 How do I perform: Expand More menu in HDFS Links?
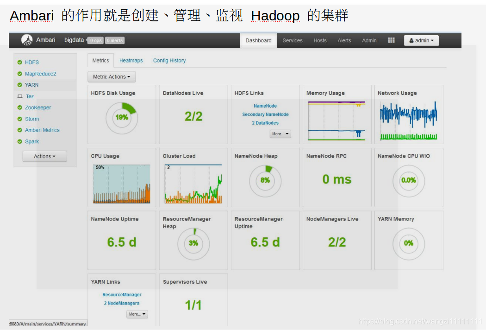[280, 134]
